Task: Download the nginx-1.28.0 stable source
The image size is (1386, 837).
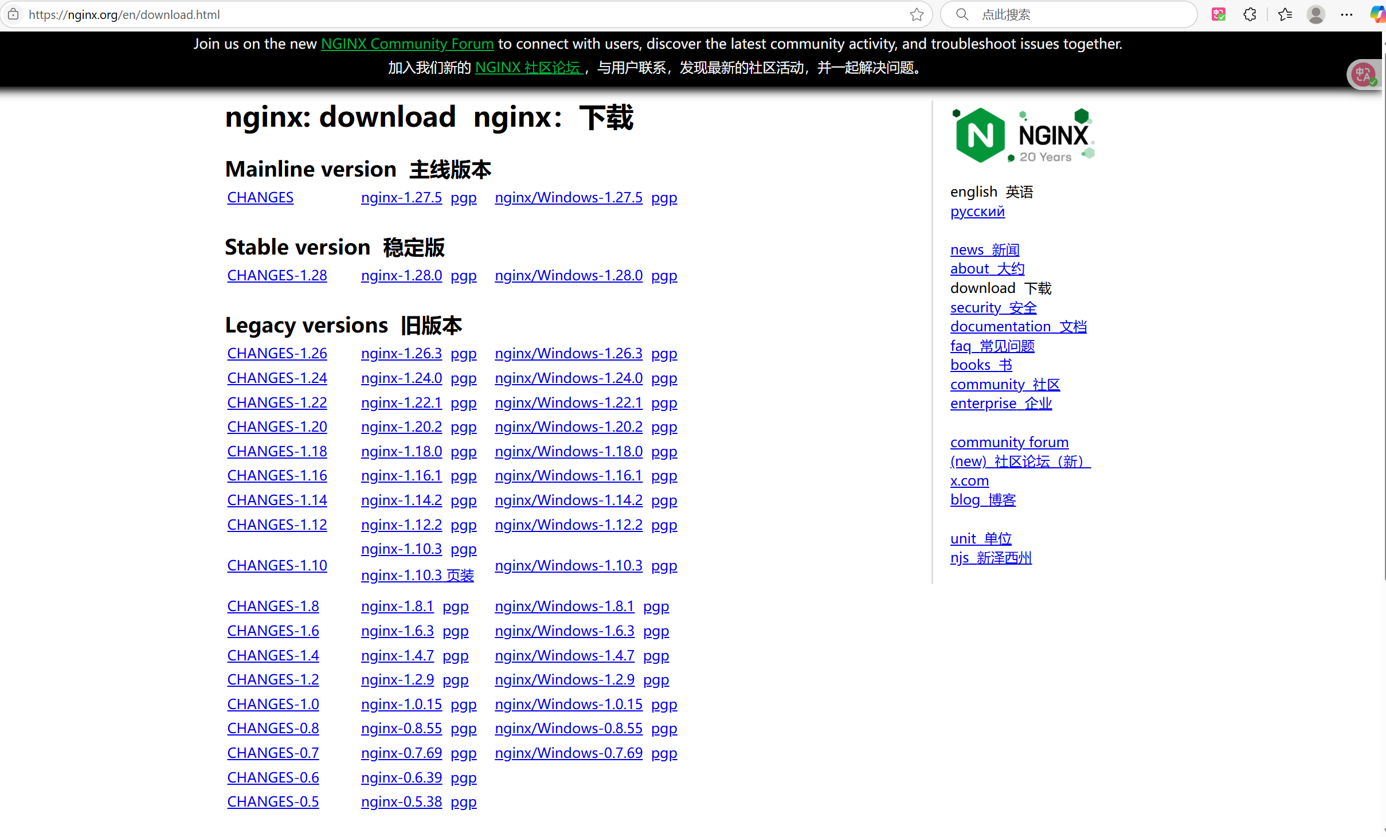Action: 401,275
